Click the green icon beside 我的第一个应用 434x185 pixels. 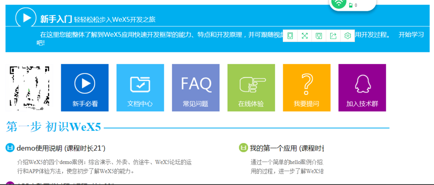243,148
